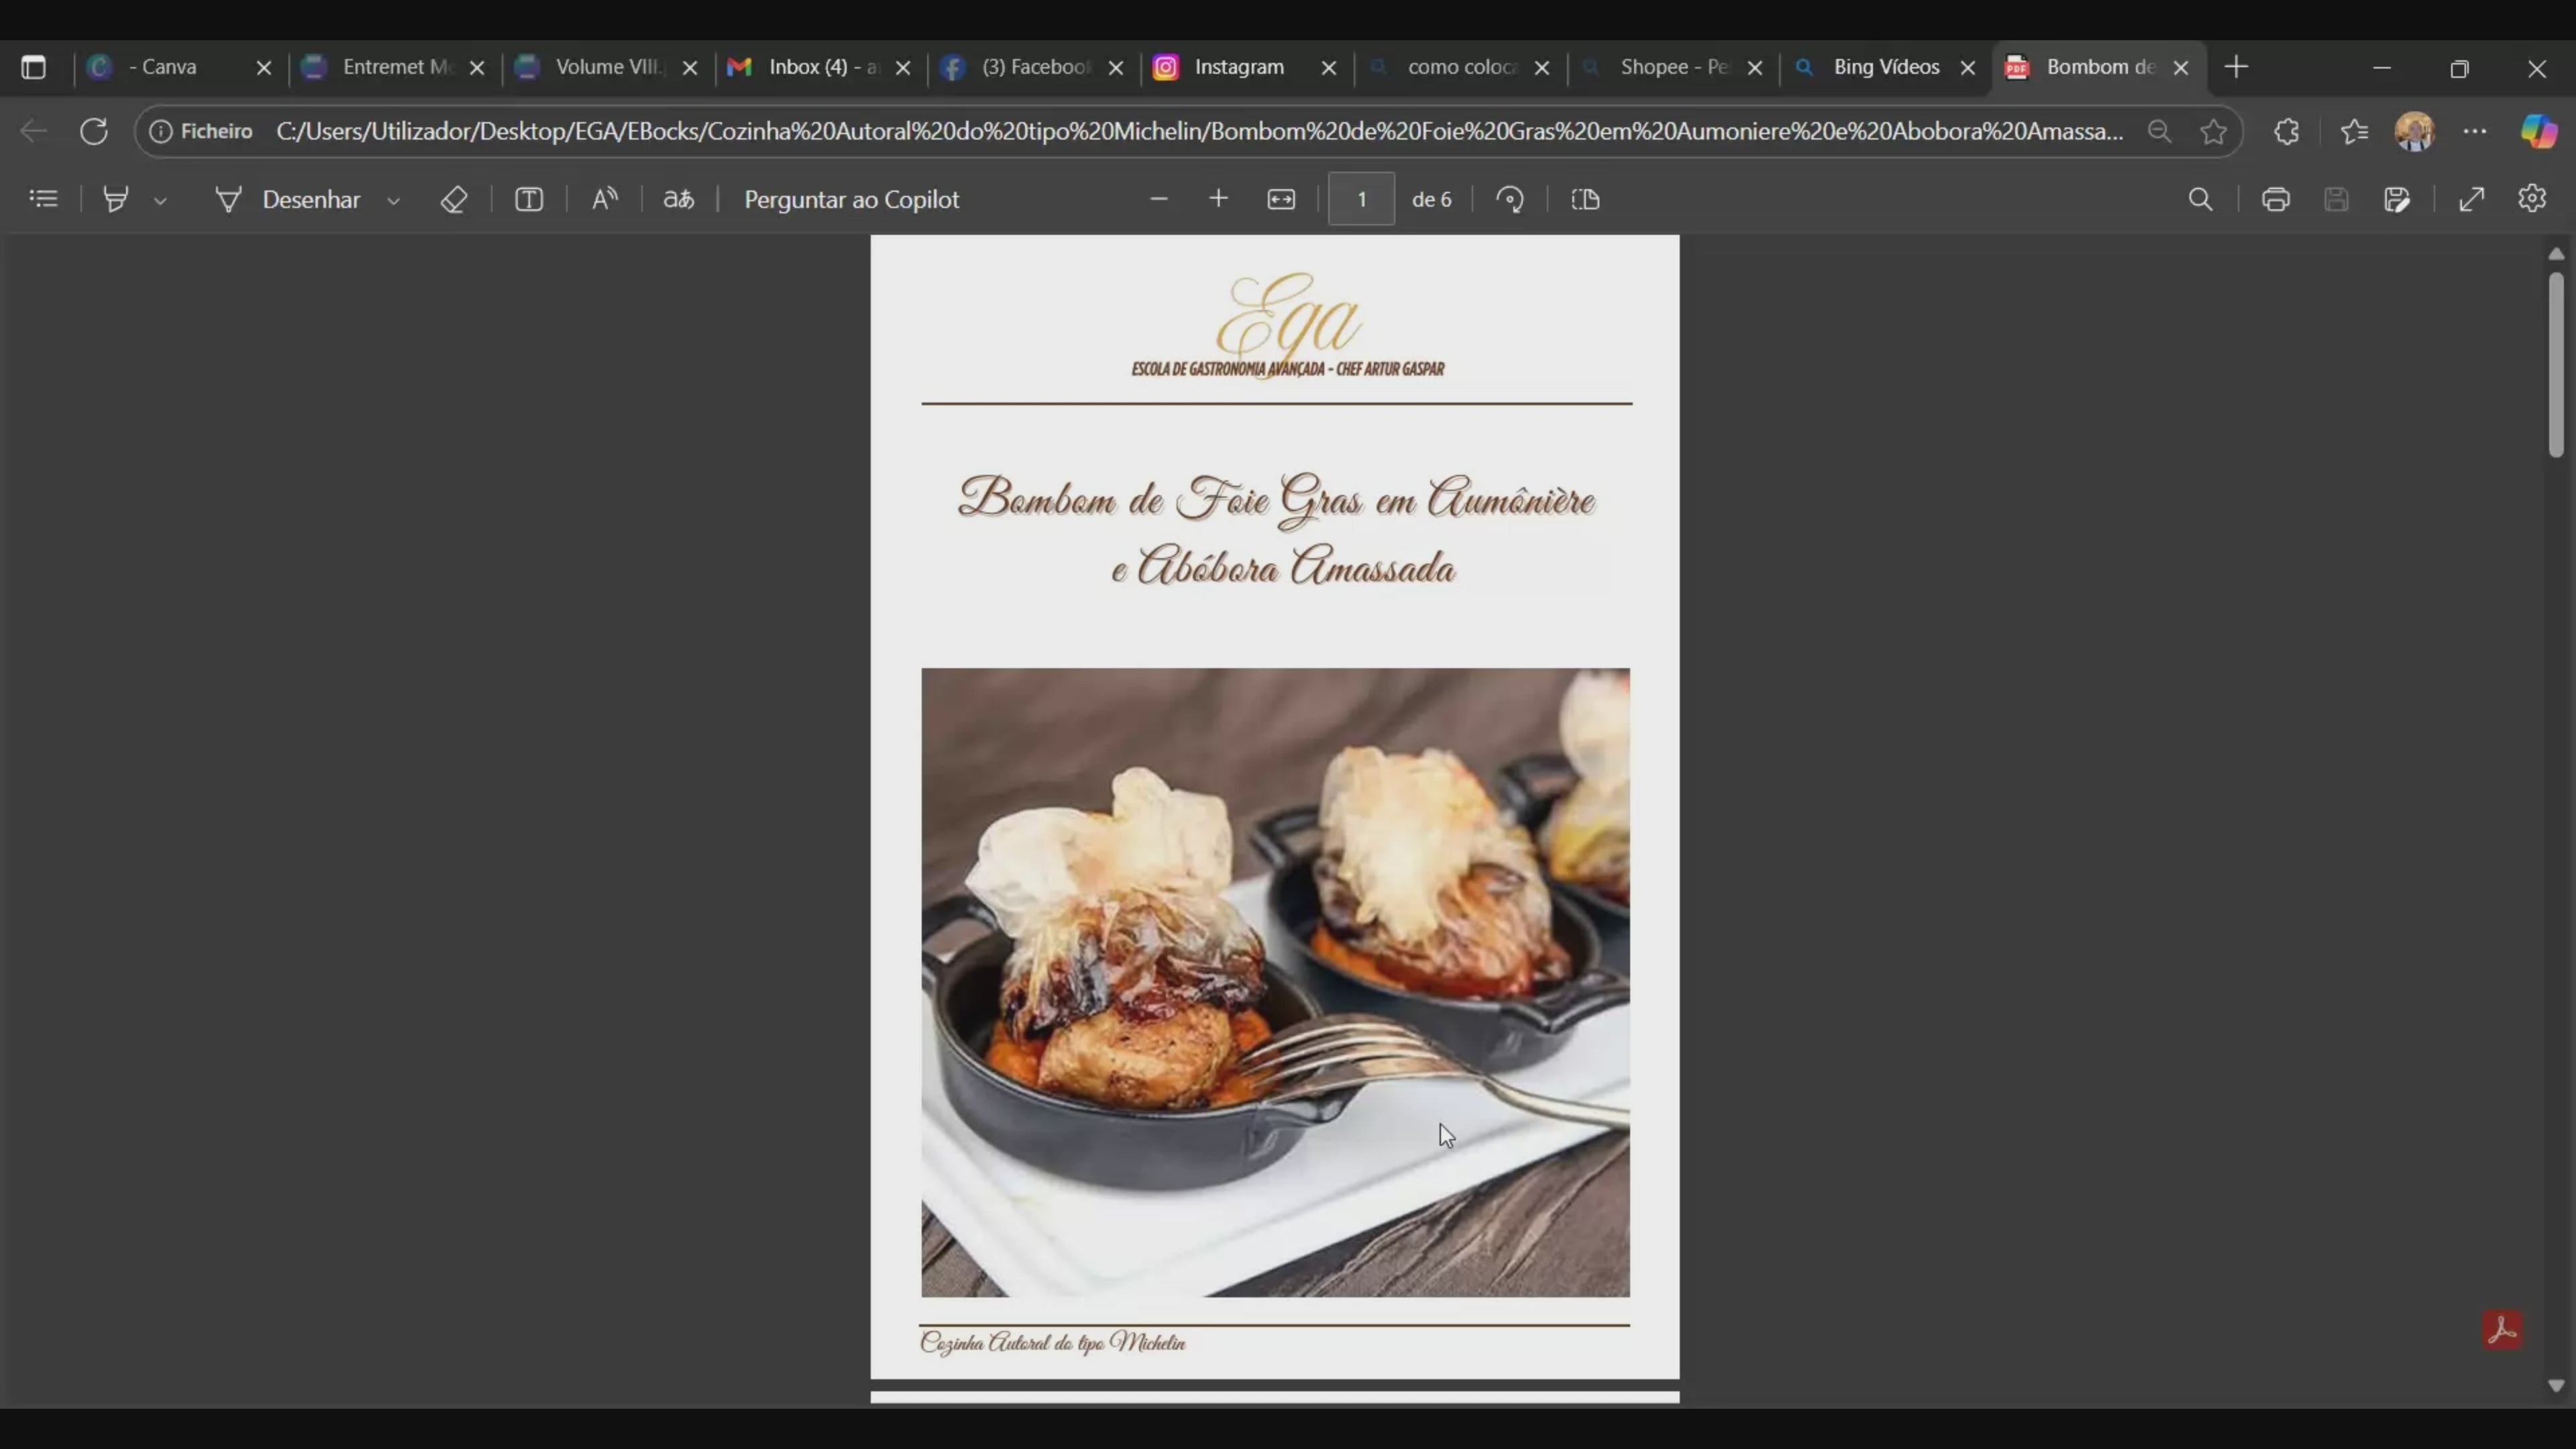Zoom in on the document
This screenshot has width=2576, height=1449.
tap(1219, 198)
